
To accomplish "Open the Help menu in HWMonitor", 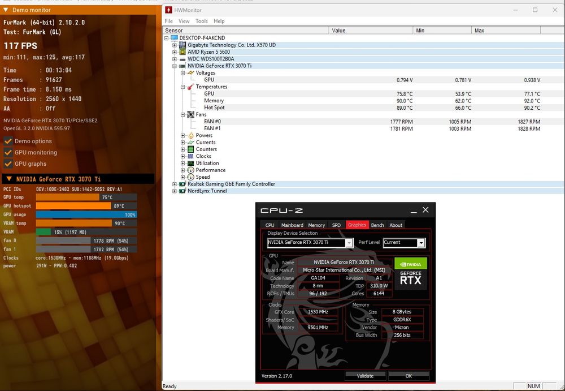I will [219, 21].
